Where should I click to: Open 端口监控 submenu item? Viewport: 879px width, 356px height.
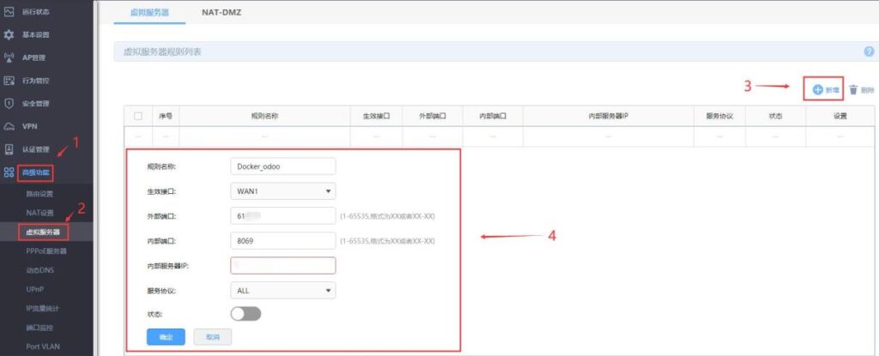click(39, 328)
